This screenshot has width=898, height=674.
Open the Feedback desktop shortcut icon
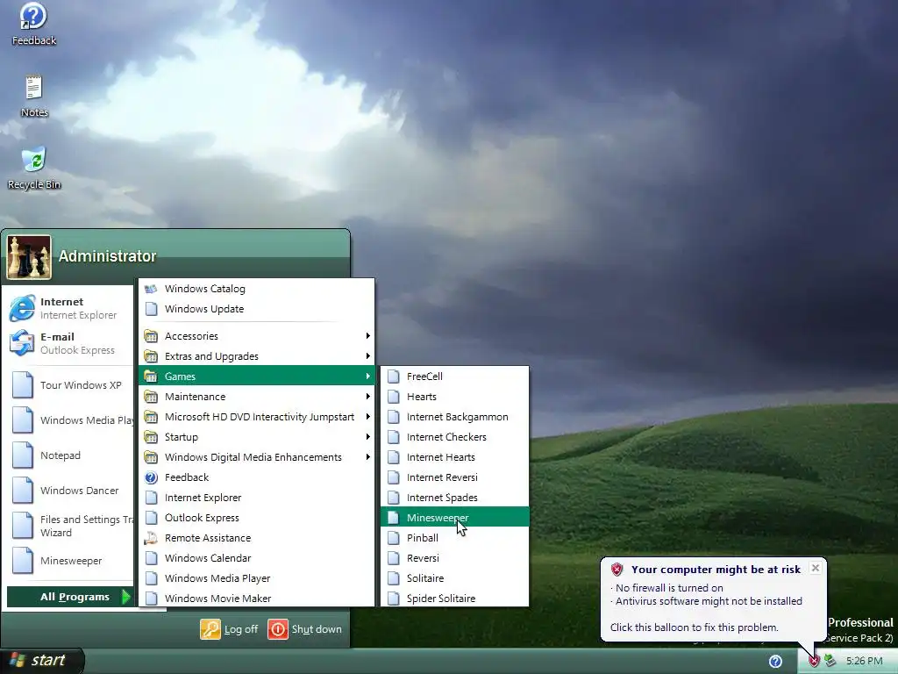coord(33,25)
